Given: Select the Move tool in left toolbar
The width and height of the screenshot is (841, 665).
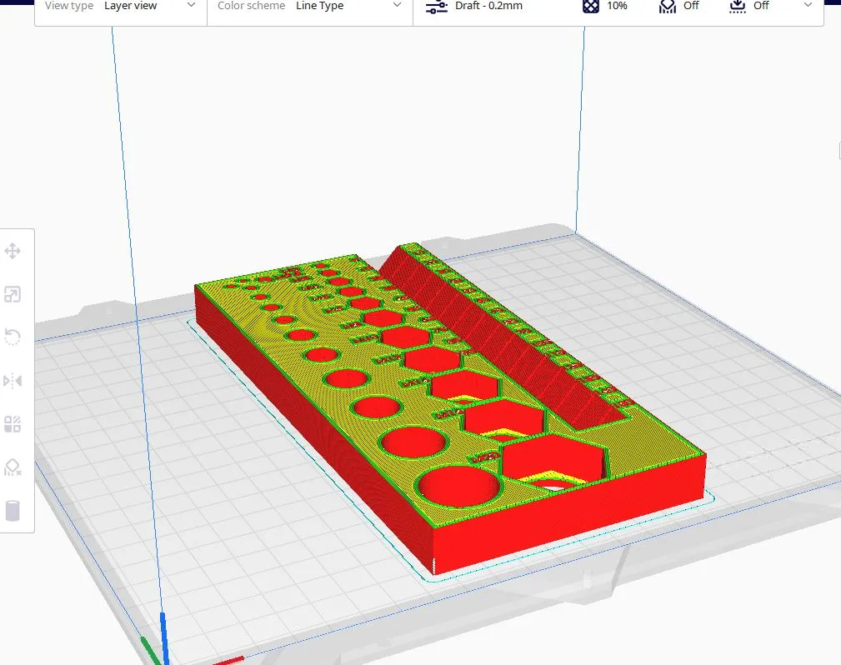Looking at the screenshot, I should [x=13, y=251].
